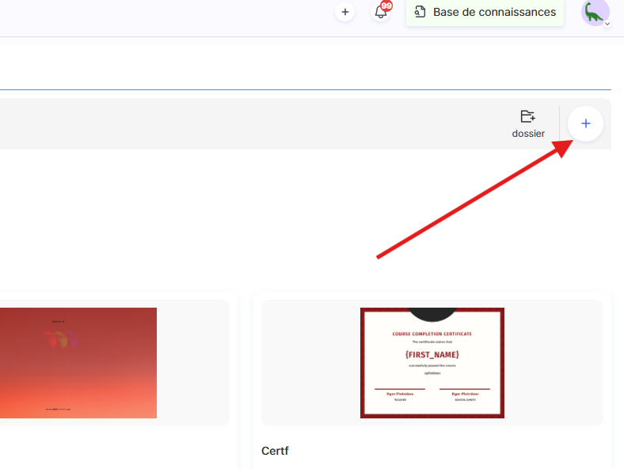Click the dossier label text
Viewport: 624px width, 469px height.
pos(528,134)
